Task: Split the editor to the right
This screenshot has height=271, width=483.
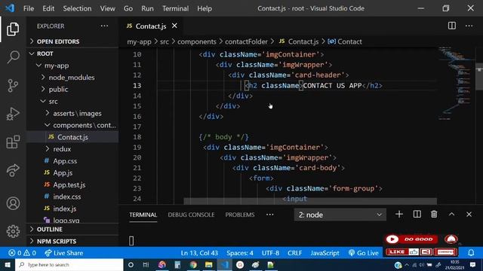Action: pyautogui.click(x=451, y=26)
